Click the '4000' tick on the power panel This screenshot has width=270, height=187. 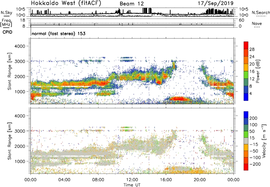tap(20, 46)
